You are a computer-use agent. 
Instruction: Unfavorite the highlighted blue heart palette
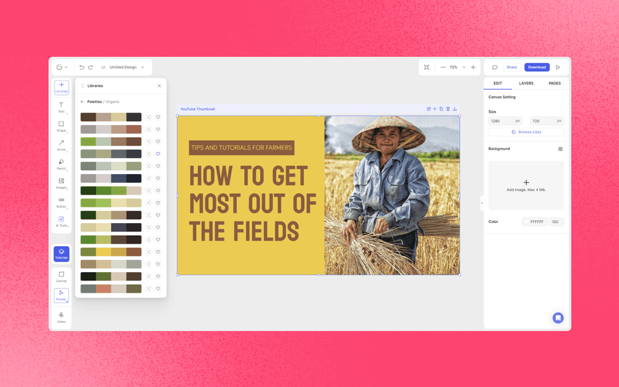point(158,154)
